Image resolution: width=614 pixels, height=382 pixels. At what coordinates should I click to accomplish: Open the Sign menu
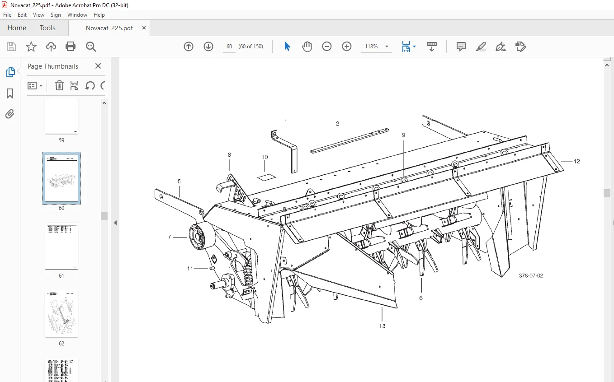tap(56, 15)
